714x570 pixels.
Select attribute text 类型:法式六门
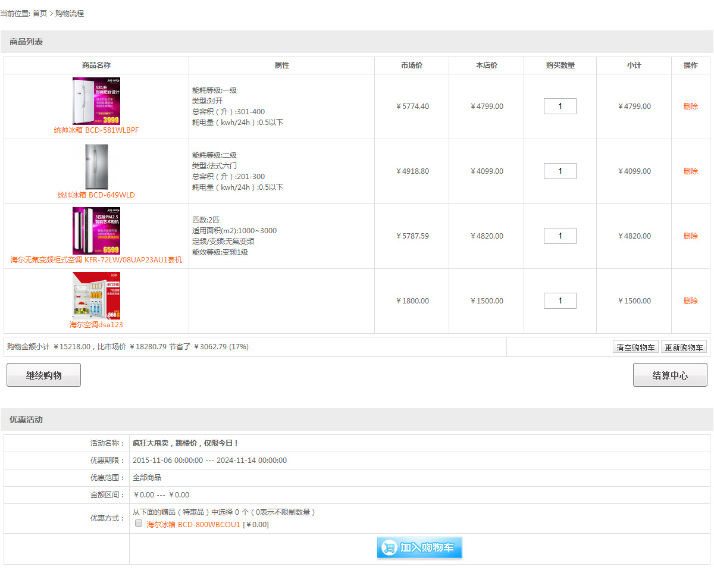(x=214, y=166)
